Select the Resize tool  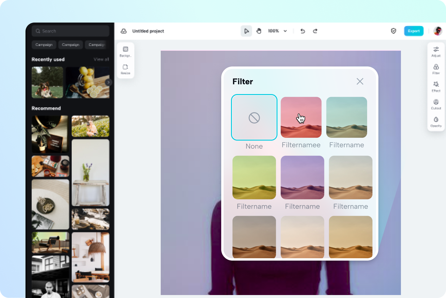(x=125, y=68)
